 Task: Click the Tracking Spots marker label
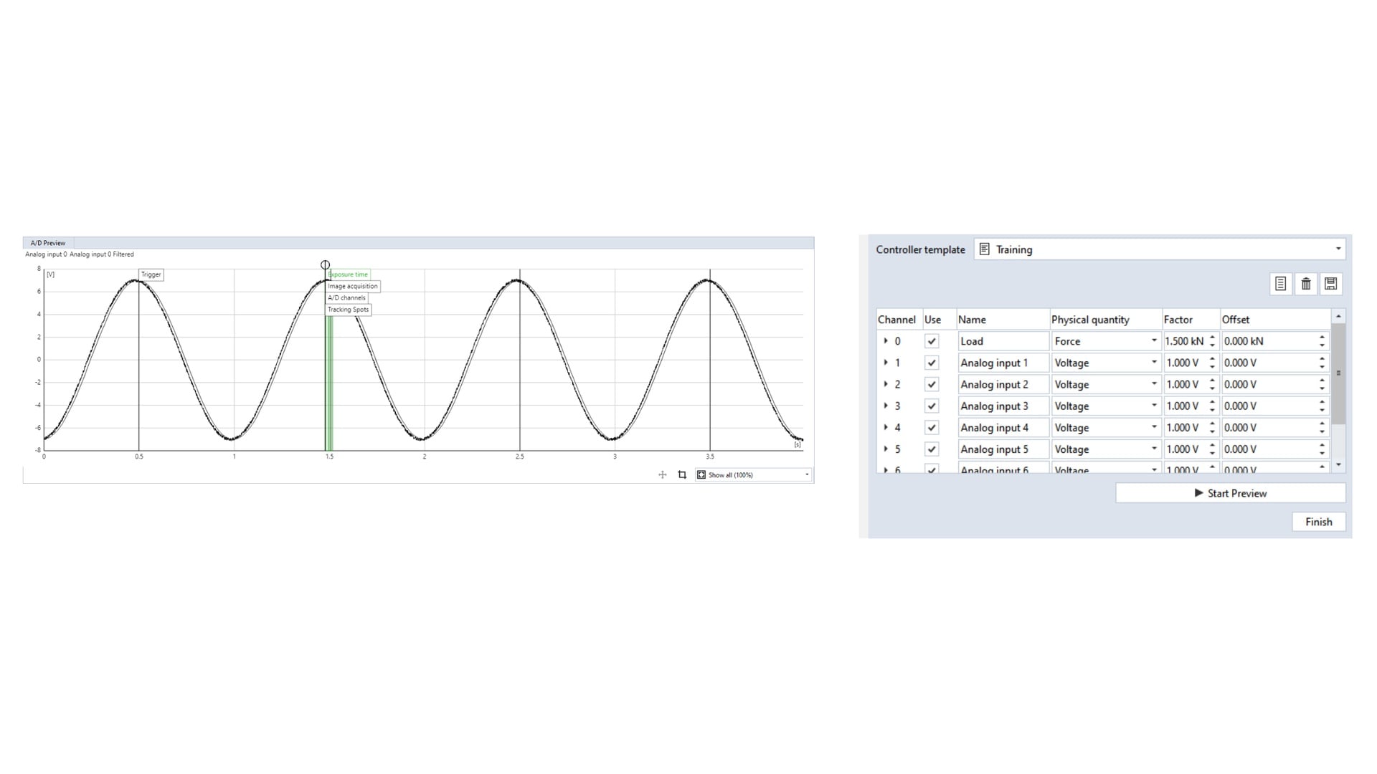click(348, 310)
